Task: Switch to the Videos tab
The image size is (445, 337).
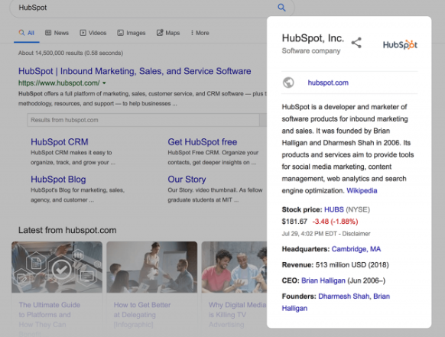Action: pyautogui.click(x=93, y=33)
